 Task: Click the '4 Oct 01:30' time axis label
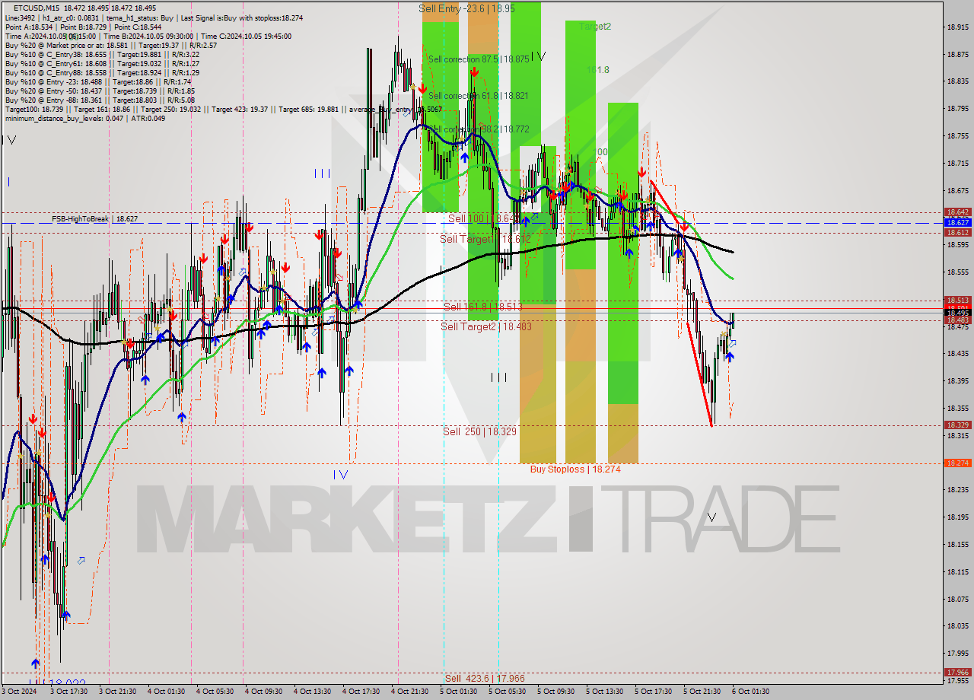[x=166, y=692]
